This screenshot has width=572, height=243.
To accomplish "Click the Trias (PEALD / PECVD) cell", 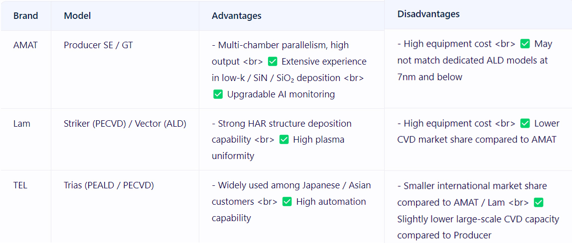I will click(109, 185).
